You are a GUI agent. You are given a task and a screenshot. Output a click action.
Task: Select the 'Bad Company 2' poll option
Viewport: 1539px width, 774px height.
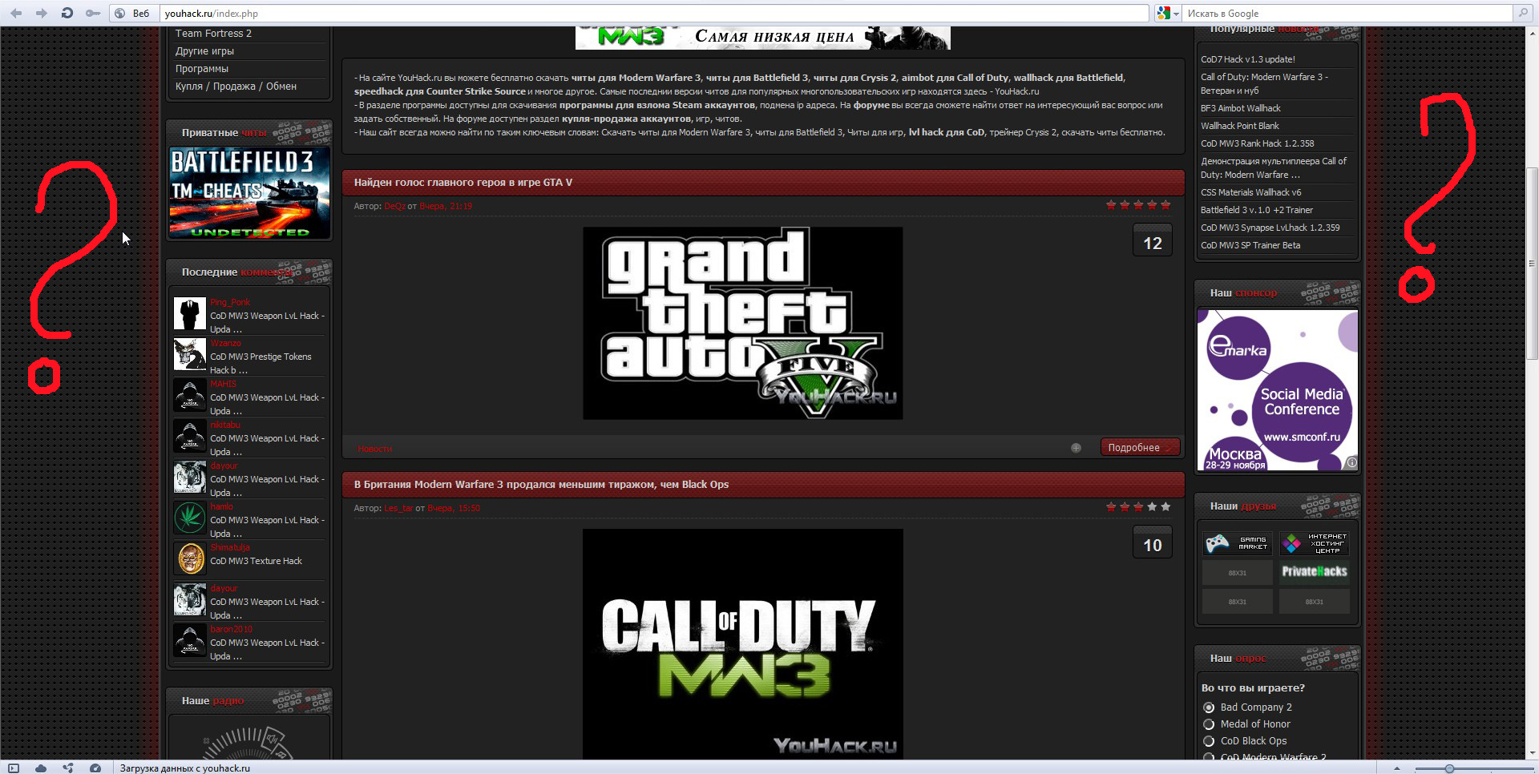tap(1209, 707)
